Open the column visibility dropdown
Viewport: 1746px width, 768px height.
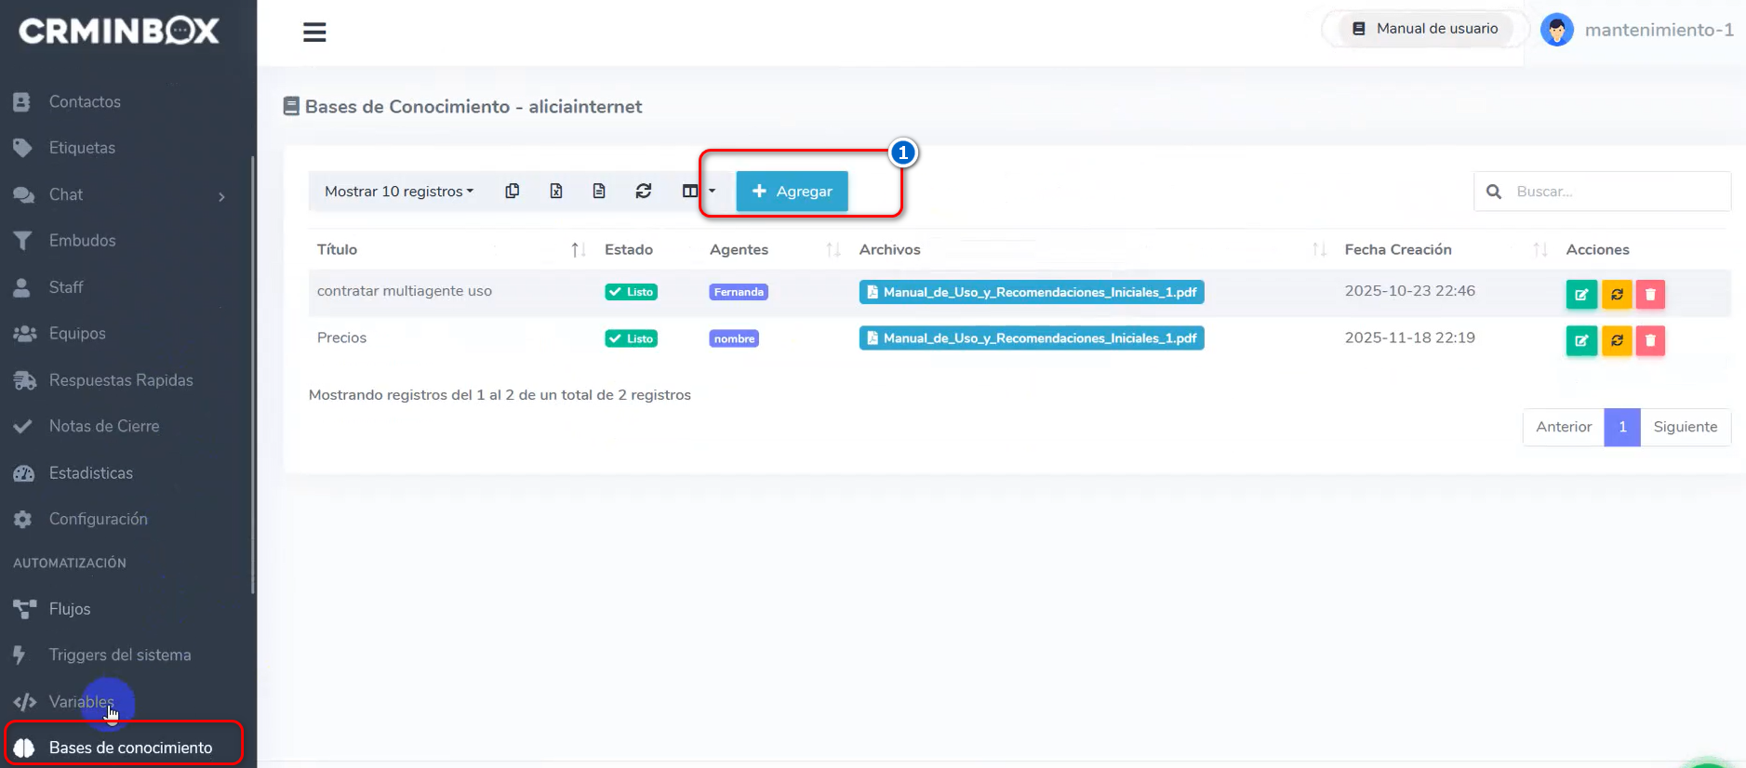click(698, 192)
